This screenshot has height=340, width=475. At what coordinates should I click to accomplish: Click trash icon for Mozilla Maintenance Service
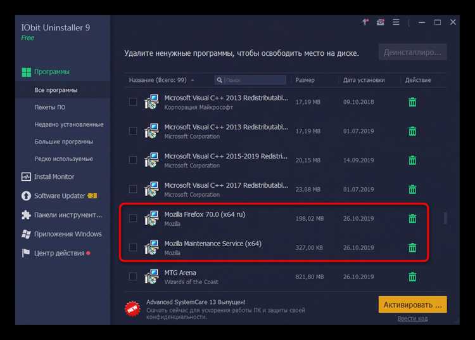[x=412, y=247]
